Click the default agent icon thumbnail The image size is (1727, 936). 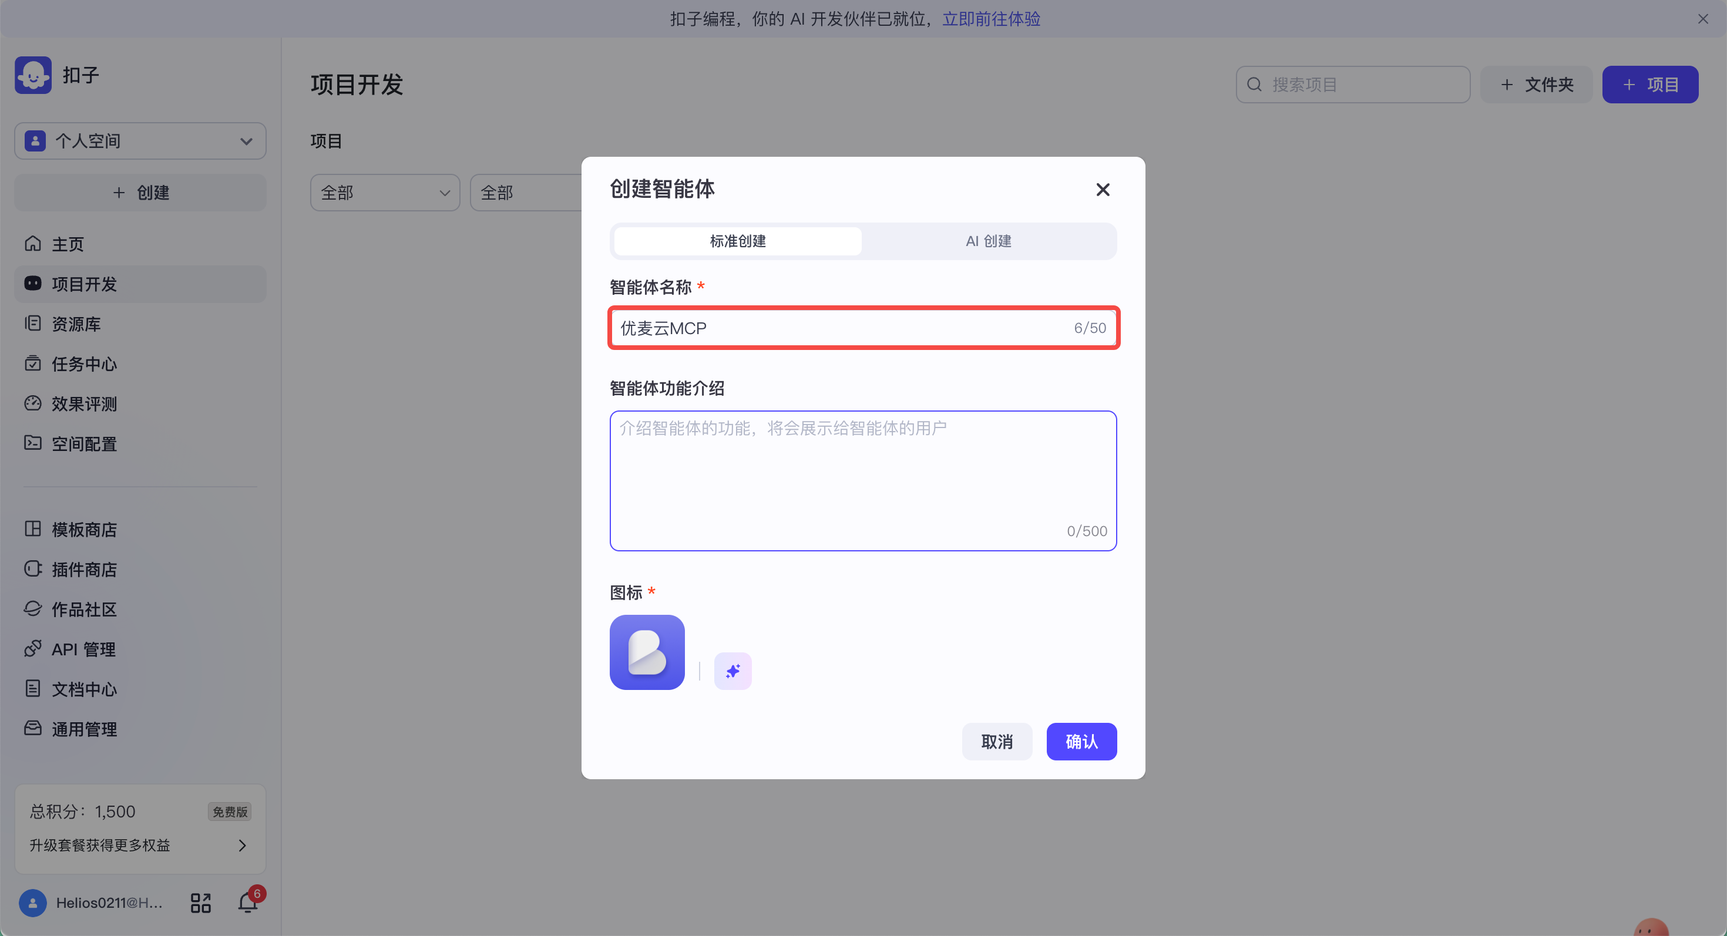pos(647,652)
